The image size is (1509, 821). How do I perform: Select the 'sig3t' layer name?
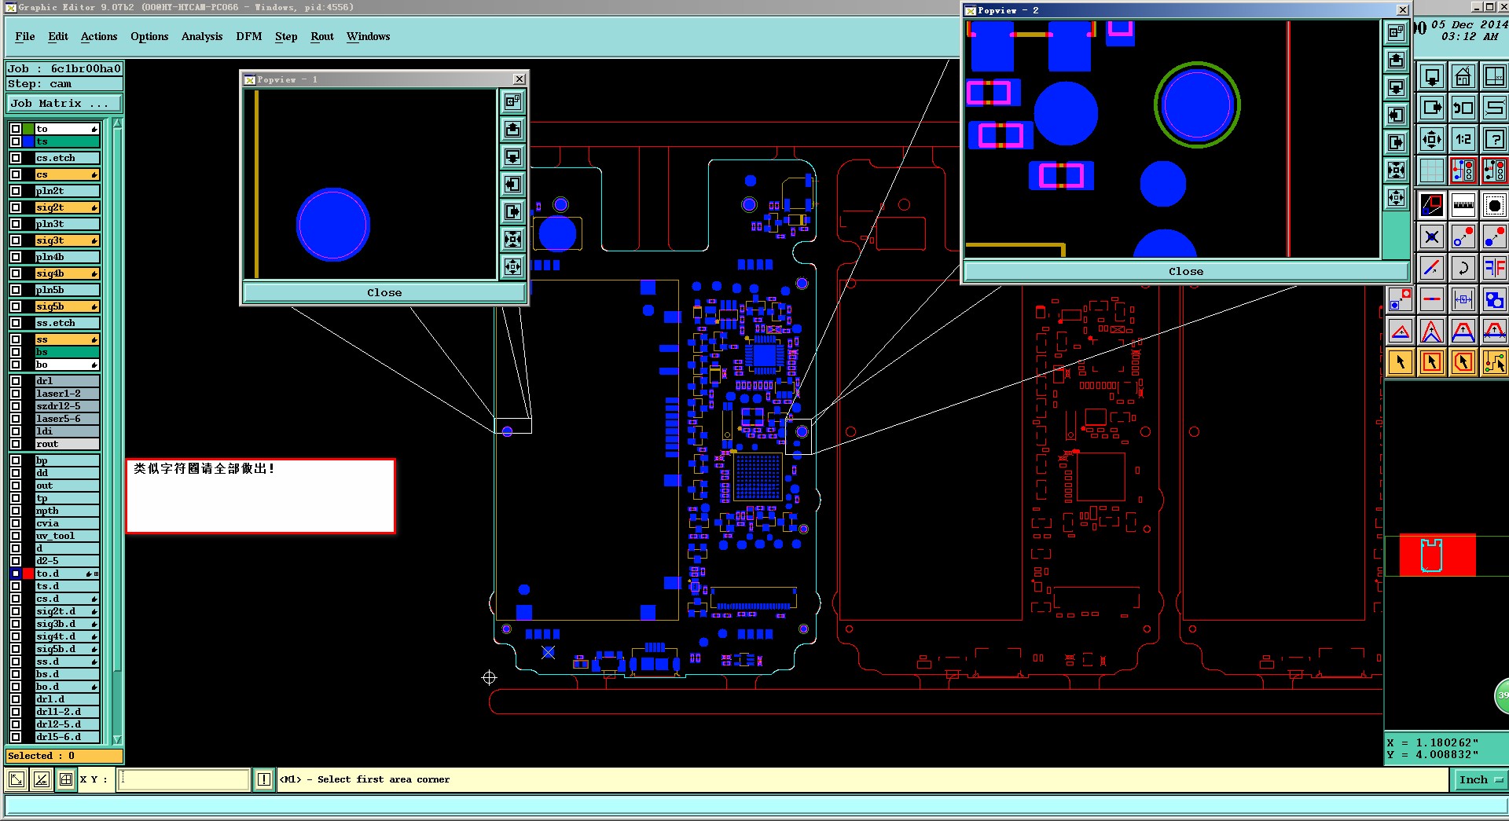[x=67, y=240]
